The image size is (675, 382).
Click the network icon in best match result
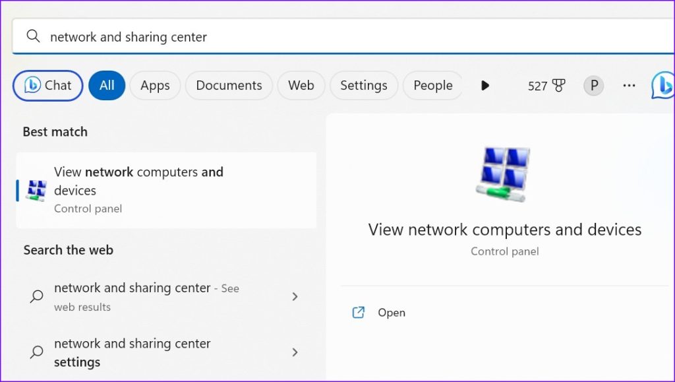click(36, 191)
